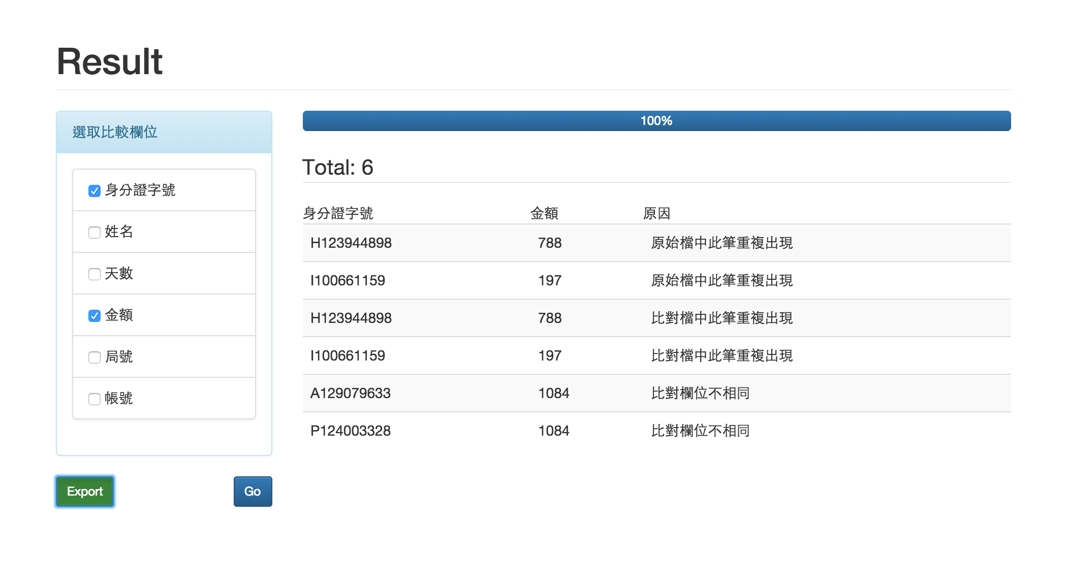
Task: Click 比對檔中此筆重複出現 reason beside amount 197
Action: click(x=722, y=355)
